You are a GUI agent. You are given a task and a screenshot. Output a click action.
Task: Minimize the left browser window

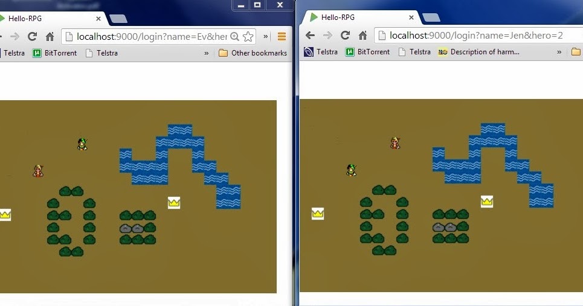click(x=241, y=5)
